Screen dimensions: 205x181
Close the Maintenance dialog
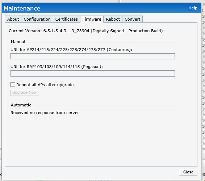click(188, 172)
